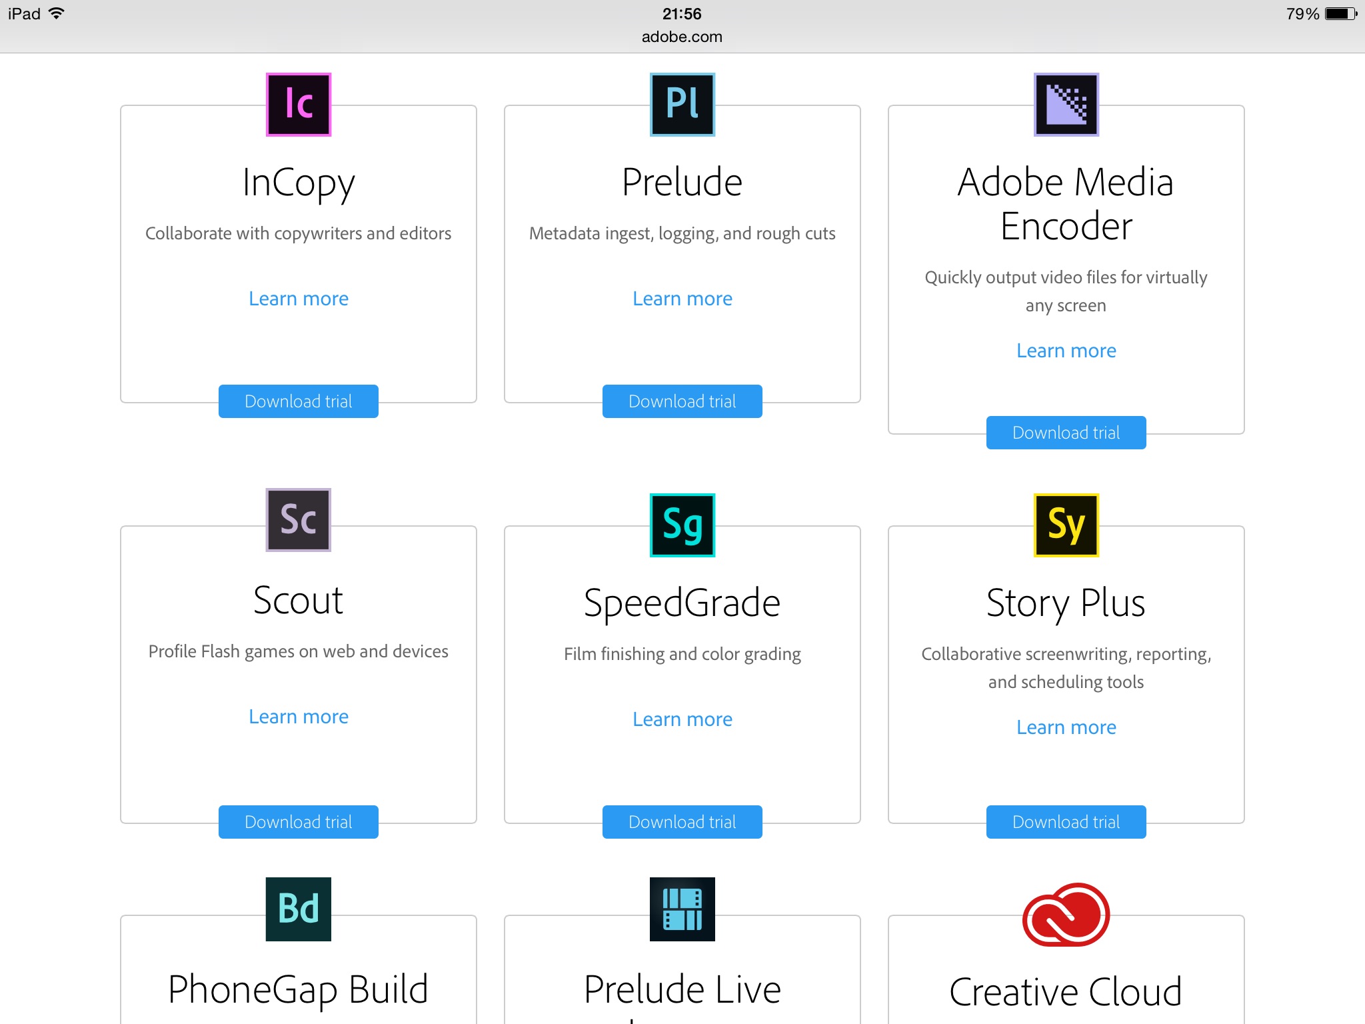Tap the Prelude Live filmstrip icon
1365x1024 pixels.
pos(682,909)
